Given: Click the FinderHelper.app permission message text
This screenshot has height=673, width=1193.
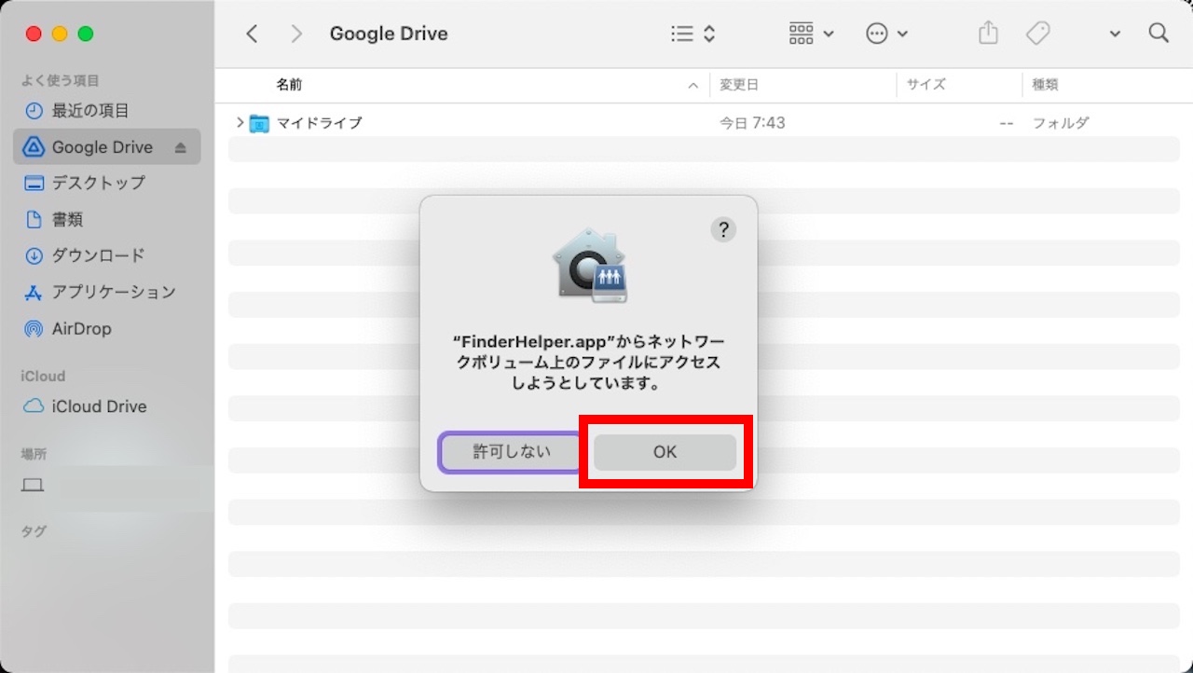Looking at the screenshot, I should pyautogui.click(x=588, y=363).
